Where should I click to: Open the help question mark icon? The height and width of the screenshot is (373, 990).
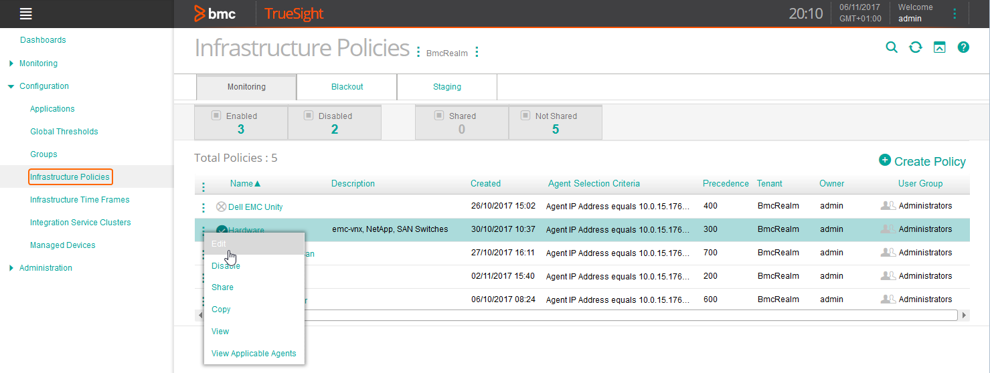(x=963, y=47)
